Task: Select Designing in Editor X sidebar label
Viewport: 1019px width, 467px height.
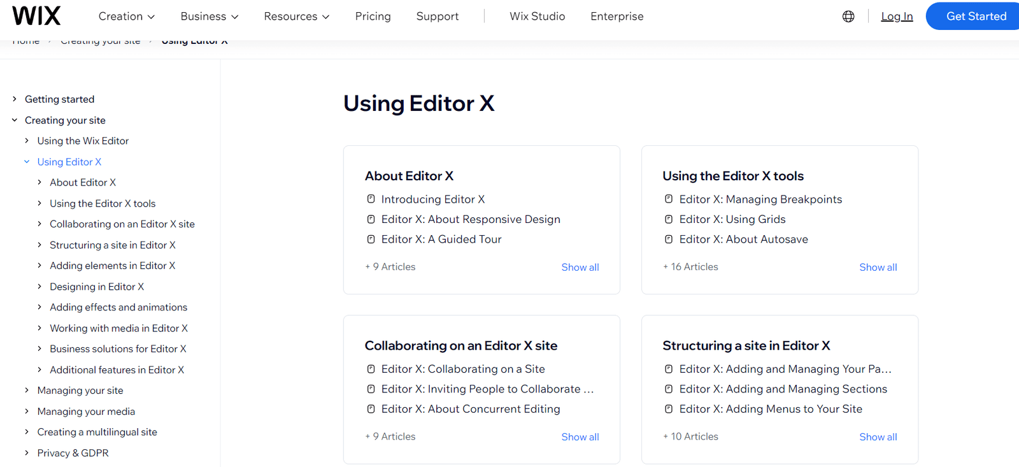Action: [97, 287]
